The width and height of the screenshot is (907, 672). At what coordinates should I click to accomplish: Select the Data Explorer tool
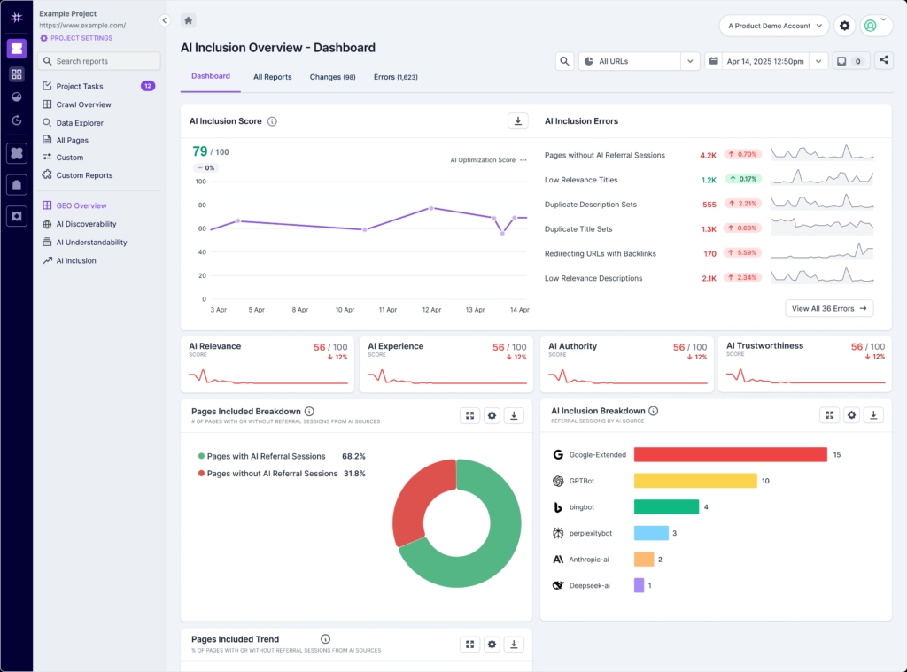[80, 122]
